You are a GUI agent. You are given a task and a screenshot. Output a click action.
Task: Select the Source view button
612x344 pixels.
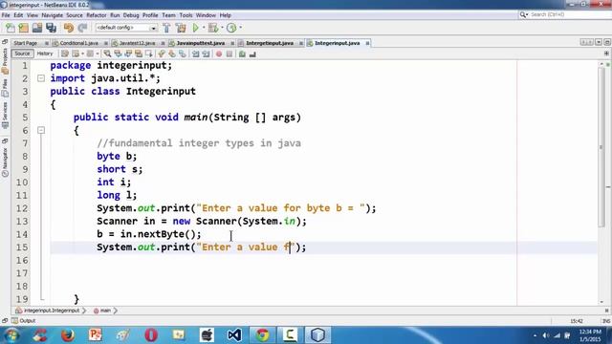[22, 54]
